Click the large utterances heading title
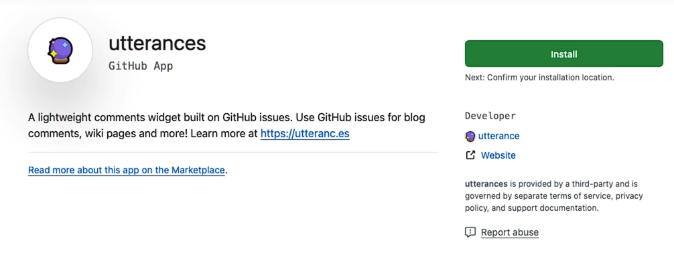The image size is (674, 263). pos(157,43)
